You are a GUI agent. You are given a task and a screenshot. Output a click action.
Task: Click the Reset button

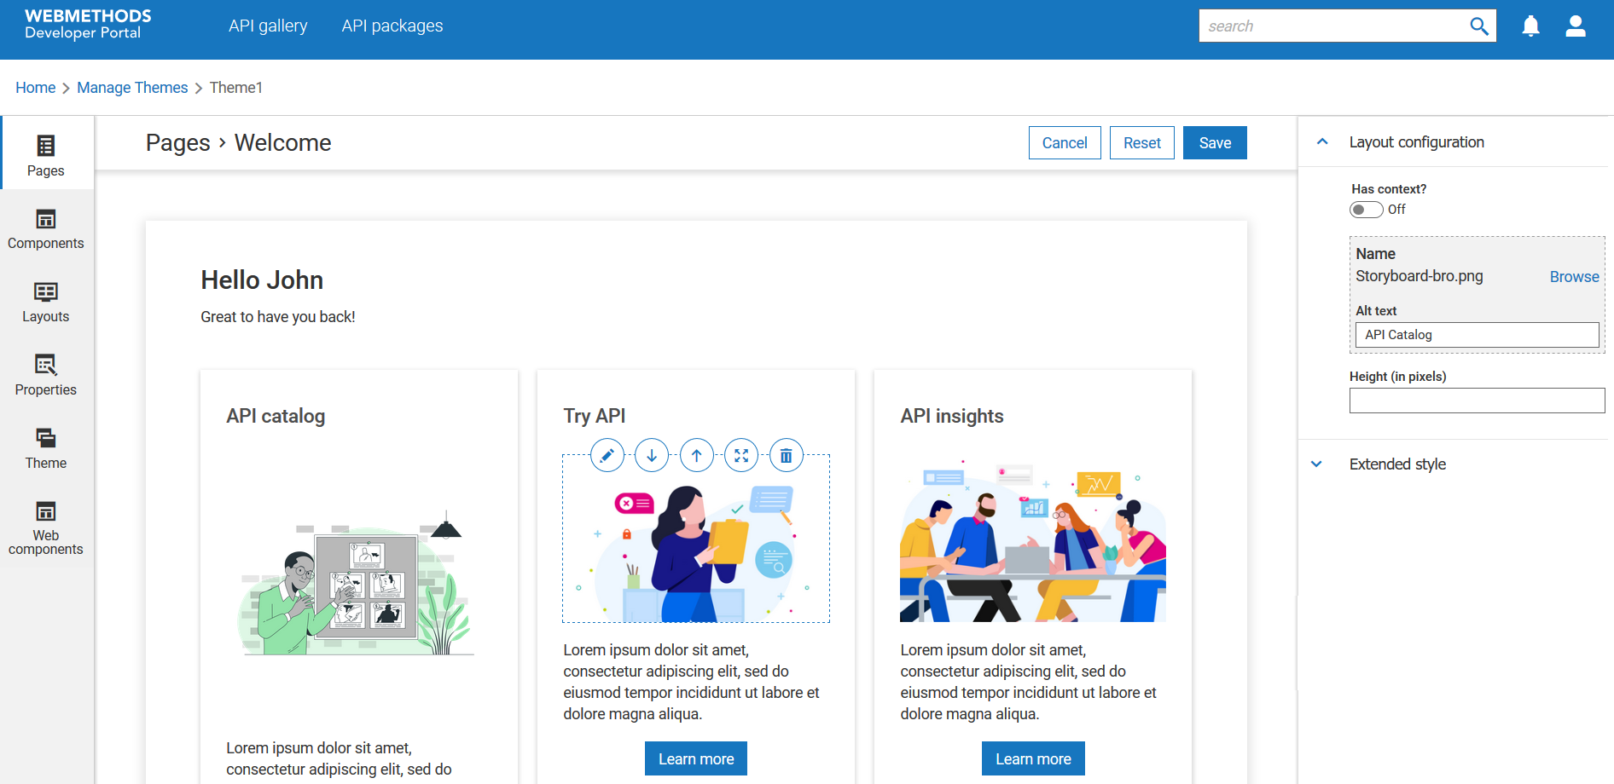tap(1142, 143)
